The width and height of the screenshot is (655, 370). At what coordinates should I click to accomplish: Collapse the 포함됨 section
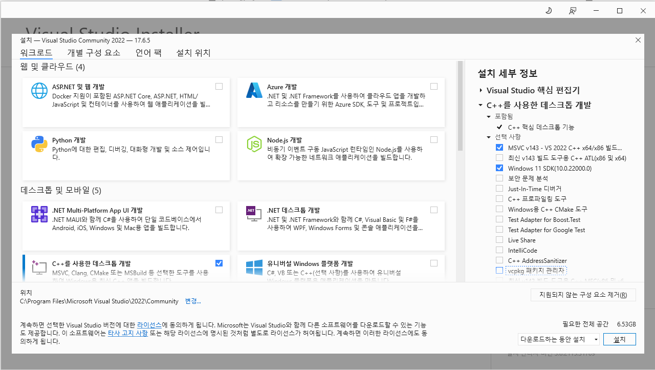pyautogui.click(x=489, y=116)
